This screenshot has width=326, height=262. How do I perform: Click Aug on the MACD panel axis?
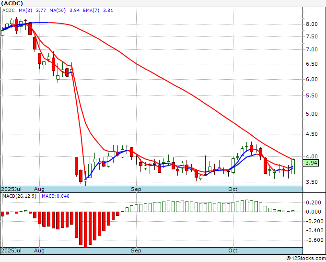[39, 250]
